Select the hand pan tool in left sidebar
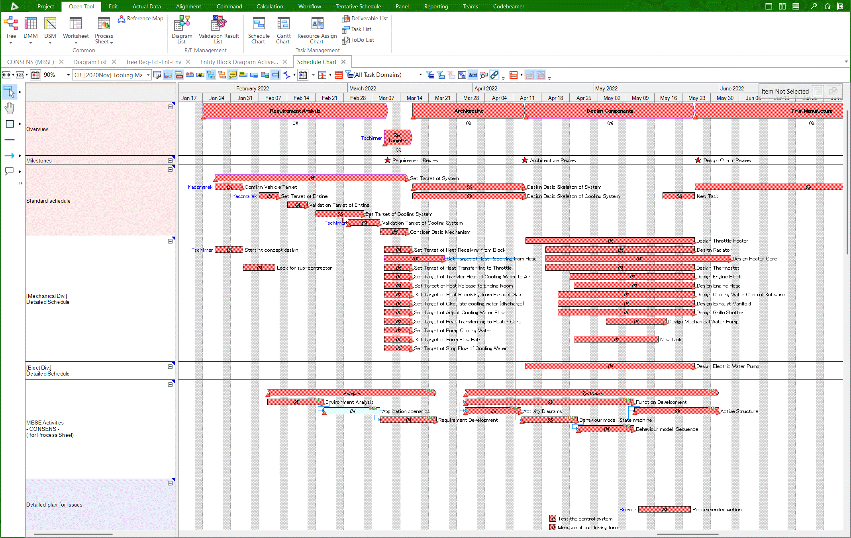 (x=9, y=108)
